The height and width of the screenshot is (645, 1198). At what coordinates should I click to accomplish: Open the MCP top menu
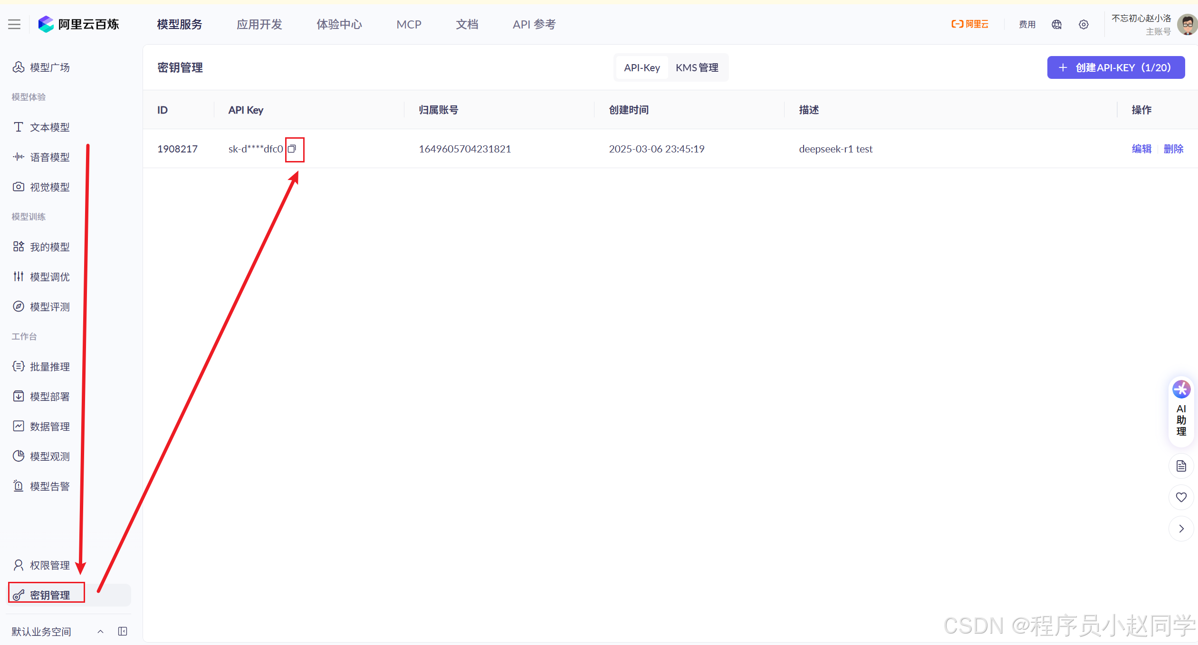(x=409, y=24)
